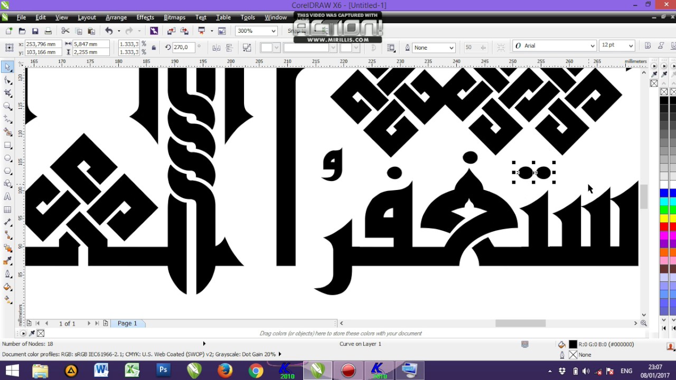Click the add page icon before navigation
The height and width of the screenshot is (380, 676).
pyautogui.click(x=30, y=323)
